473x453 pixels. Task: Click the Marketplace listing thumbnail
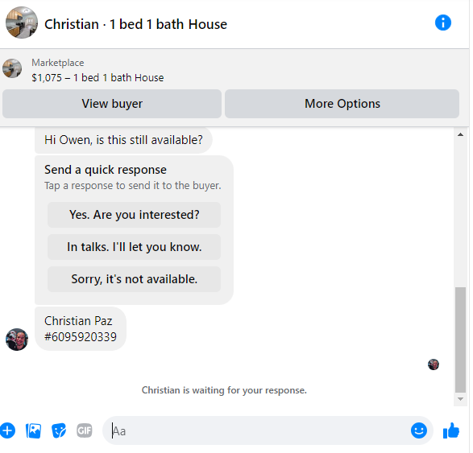pyautogui.click(x=12, y=68)
